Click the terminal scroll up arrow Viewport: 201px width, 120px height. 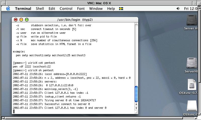(136, 104)
